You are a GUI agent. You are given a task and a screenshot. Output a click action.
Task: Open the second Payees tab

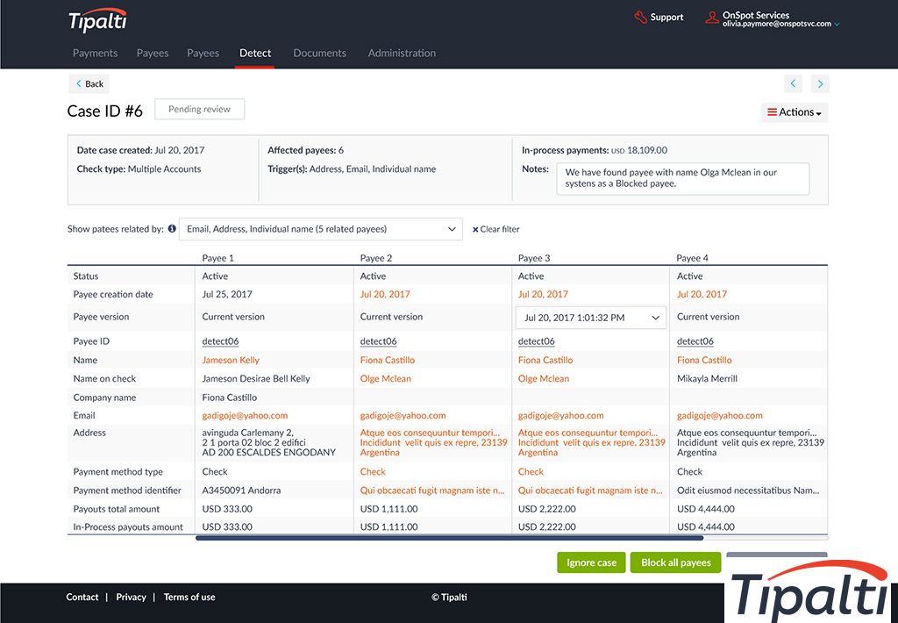[x=203, y=53]
